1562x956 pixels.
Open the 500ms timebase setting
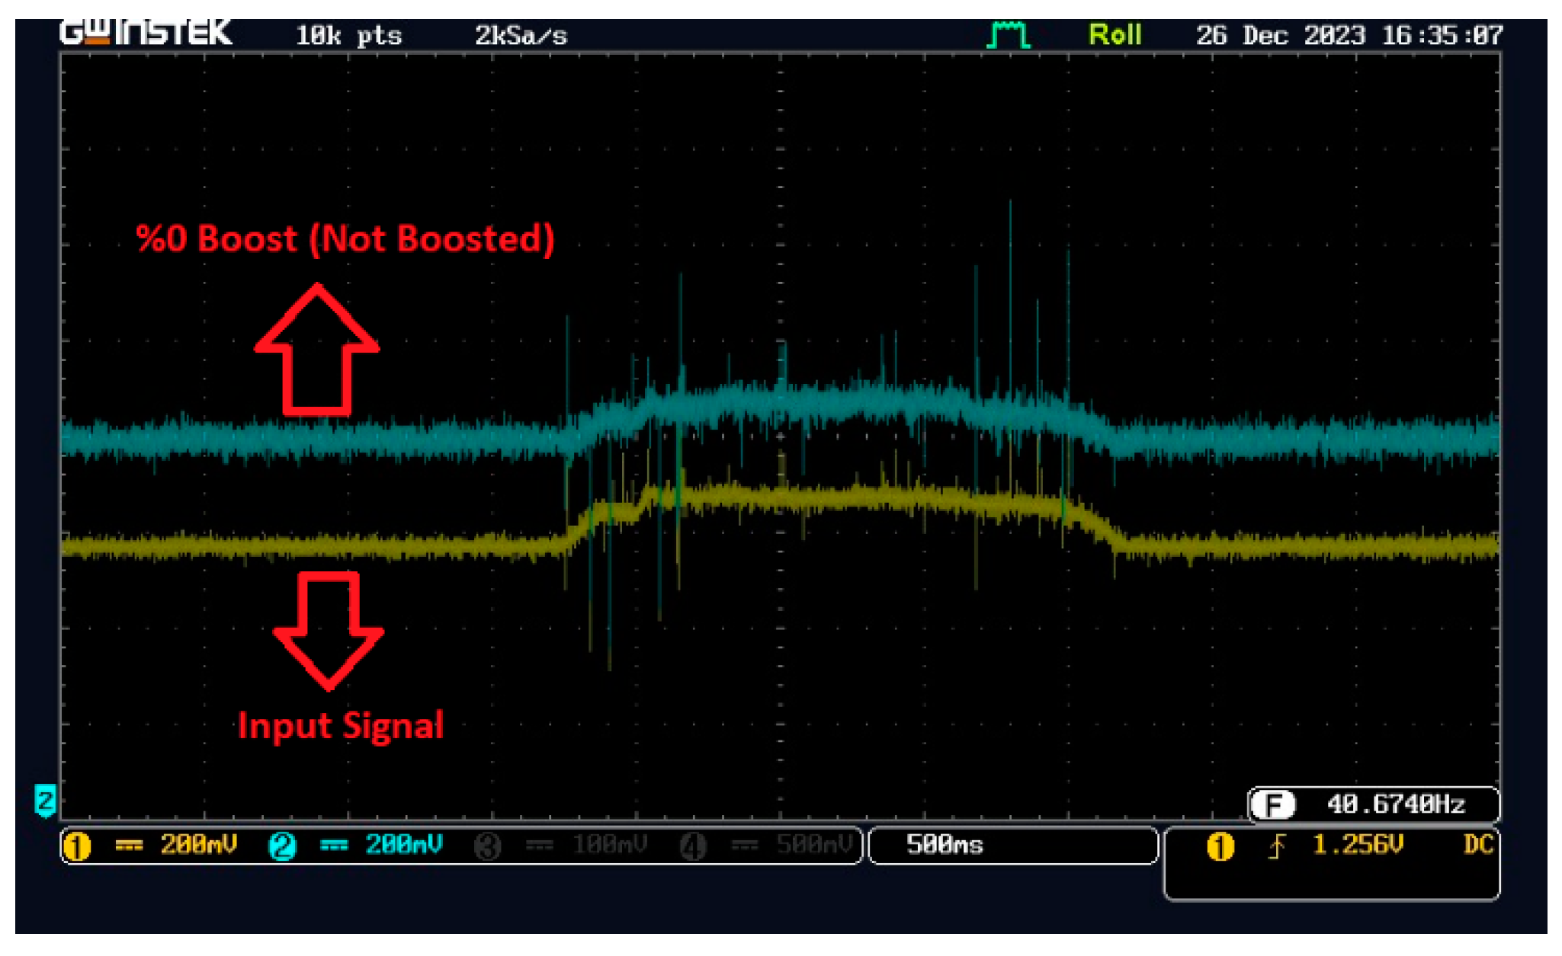[x=945, y=845]
